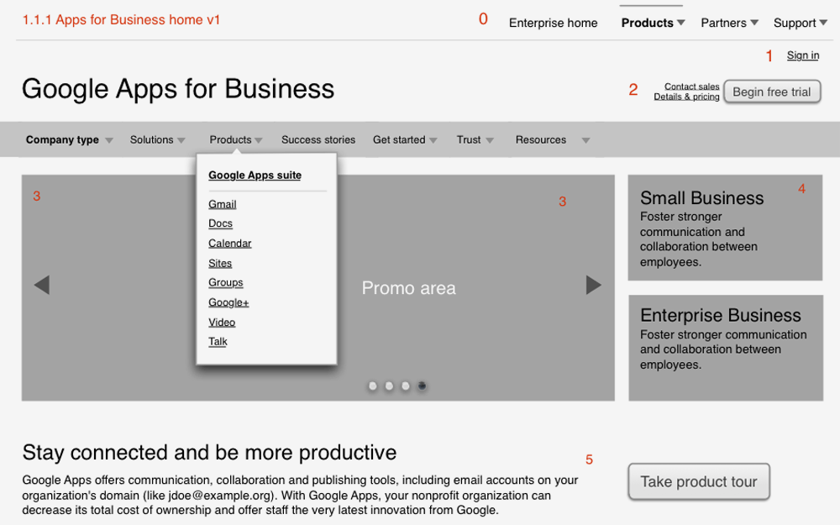Select Groups in the Products menu
Image resolution: width=840 pixels, height=525 pixels.
[225, 282]
